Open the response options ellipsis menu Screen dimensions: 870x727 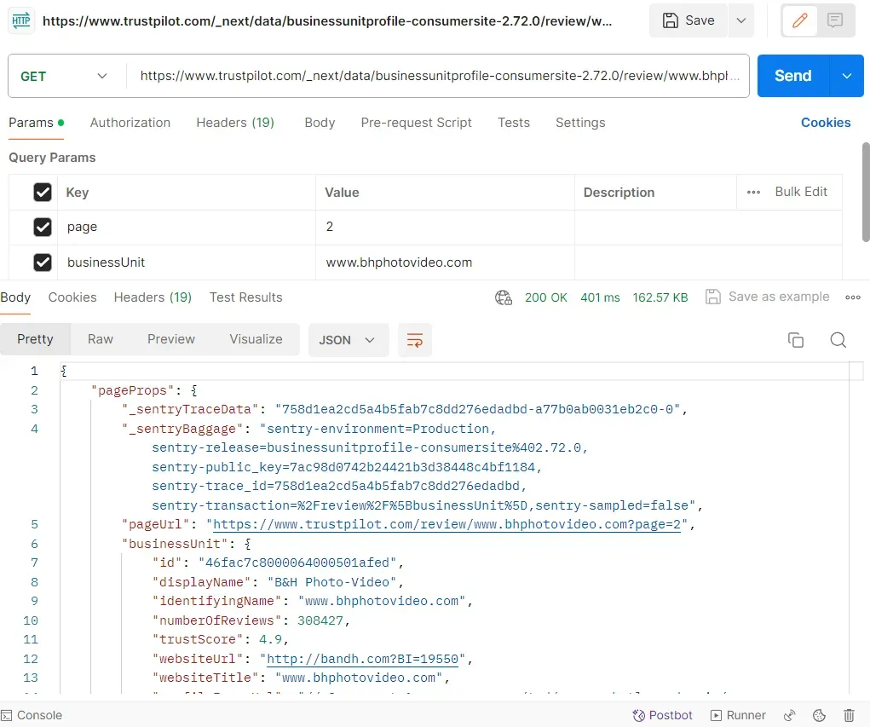click(x=852, y=297)
